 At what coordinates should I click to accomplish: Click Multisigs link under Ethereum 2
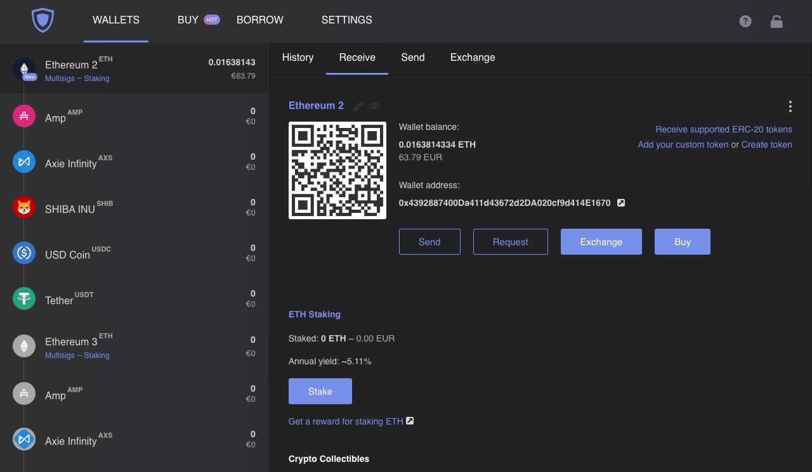pyautogui.click(x=60, y=79)
